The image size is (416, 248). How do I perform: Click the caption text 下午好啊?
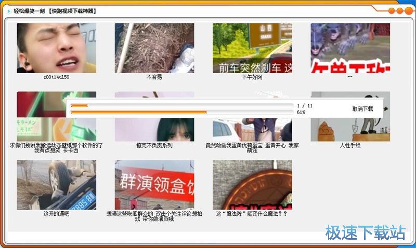252,77
